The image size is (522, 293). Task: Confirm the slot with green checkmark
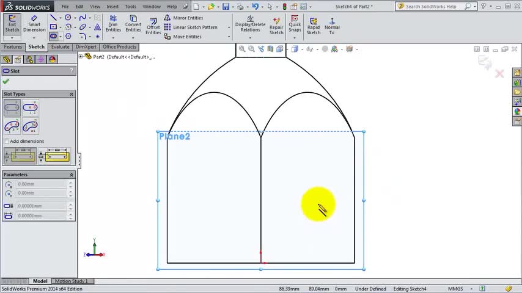click(x=6, y=81)
